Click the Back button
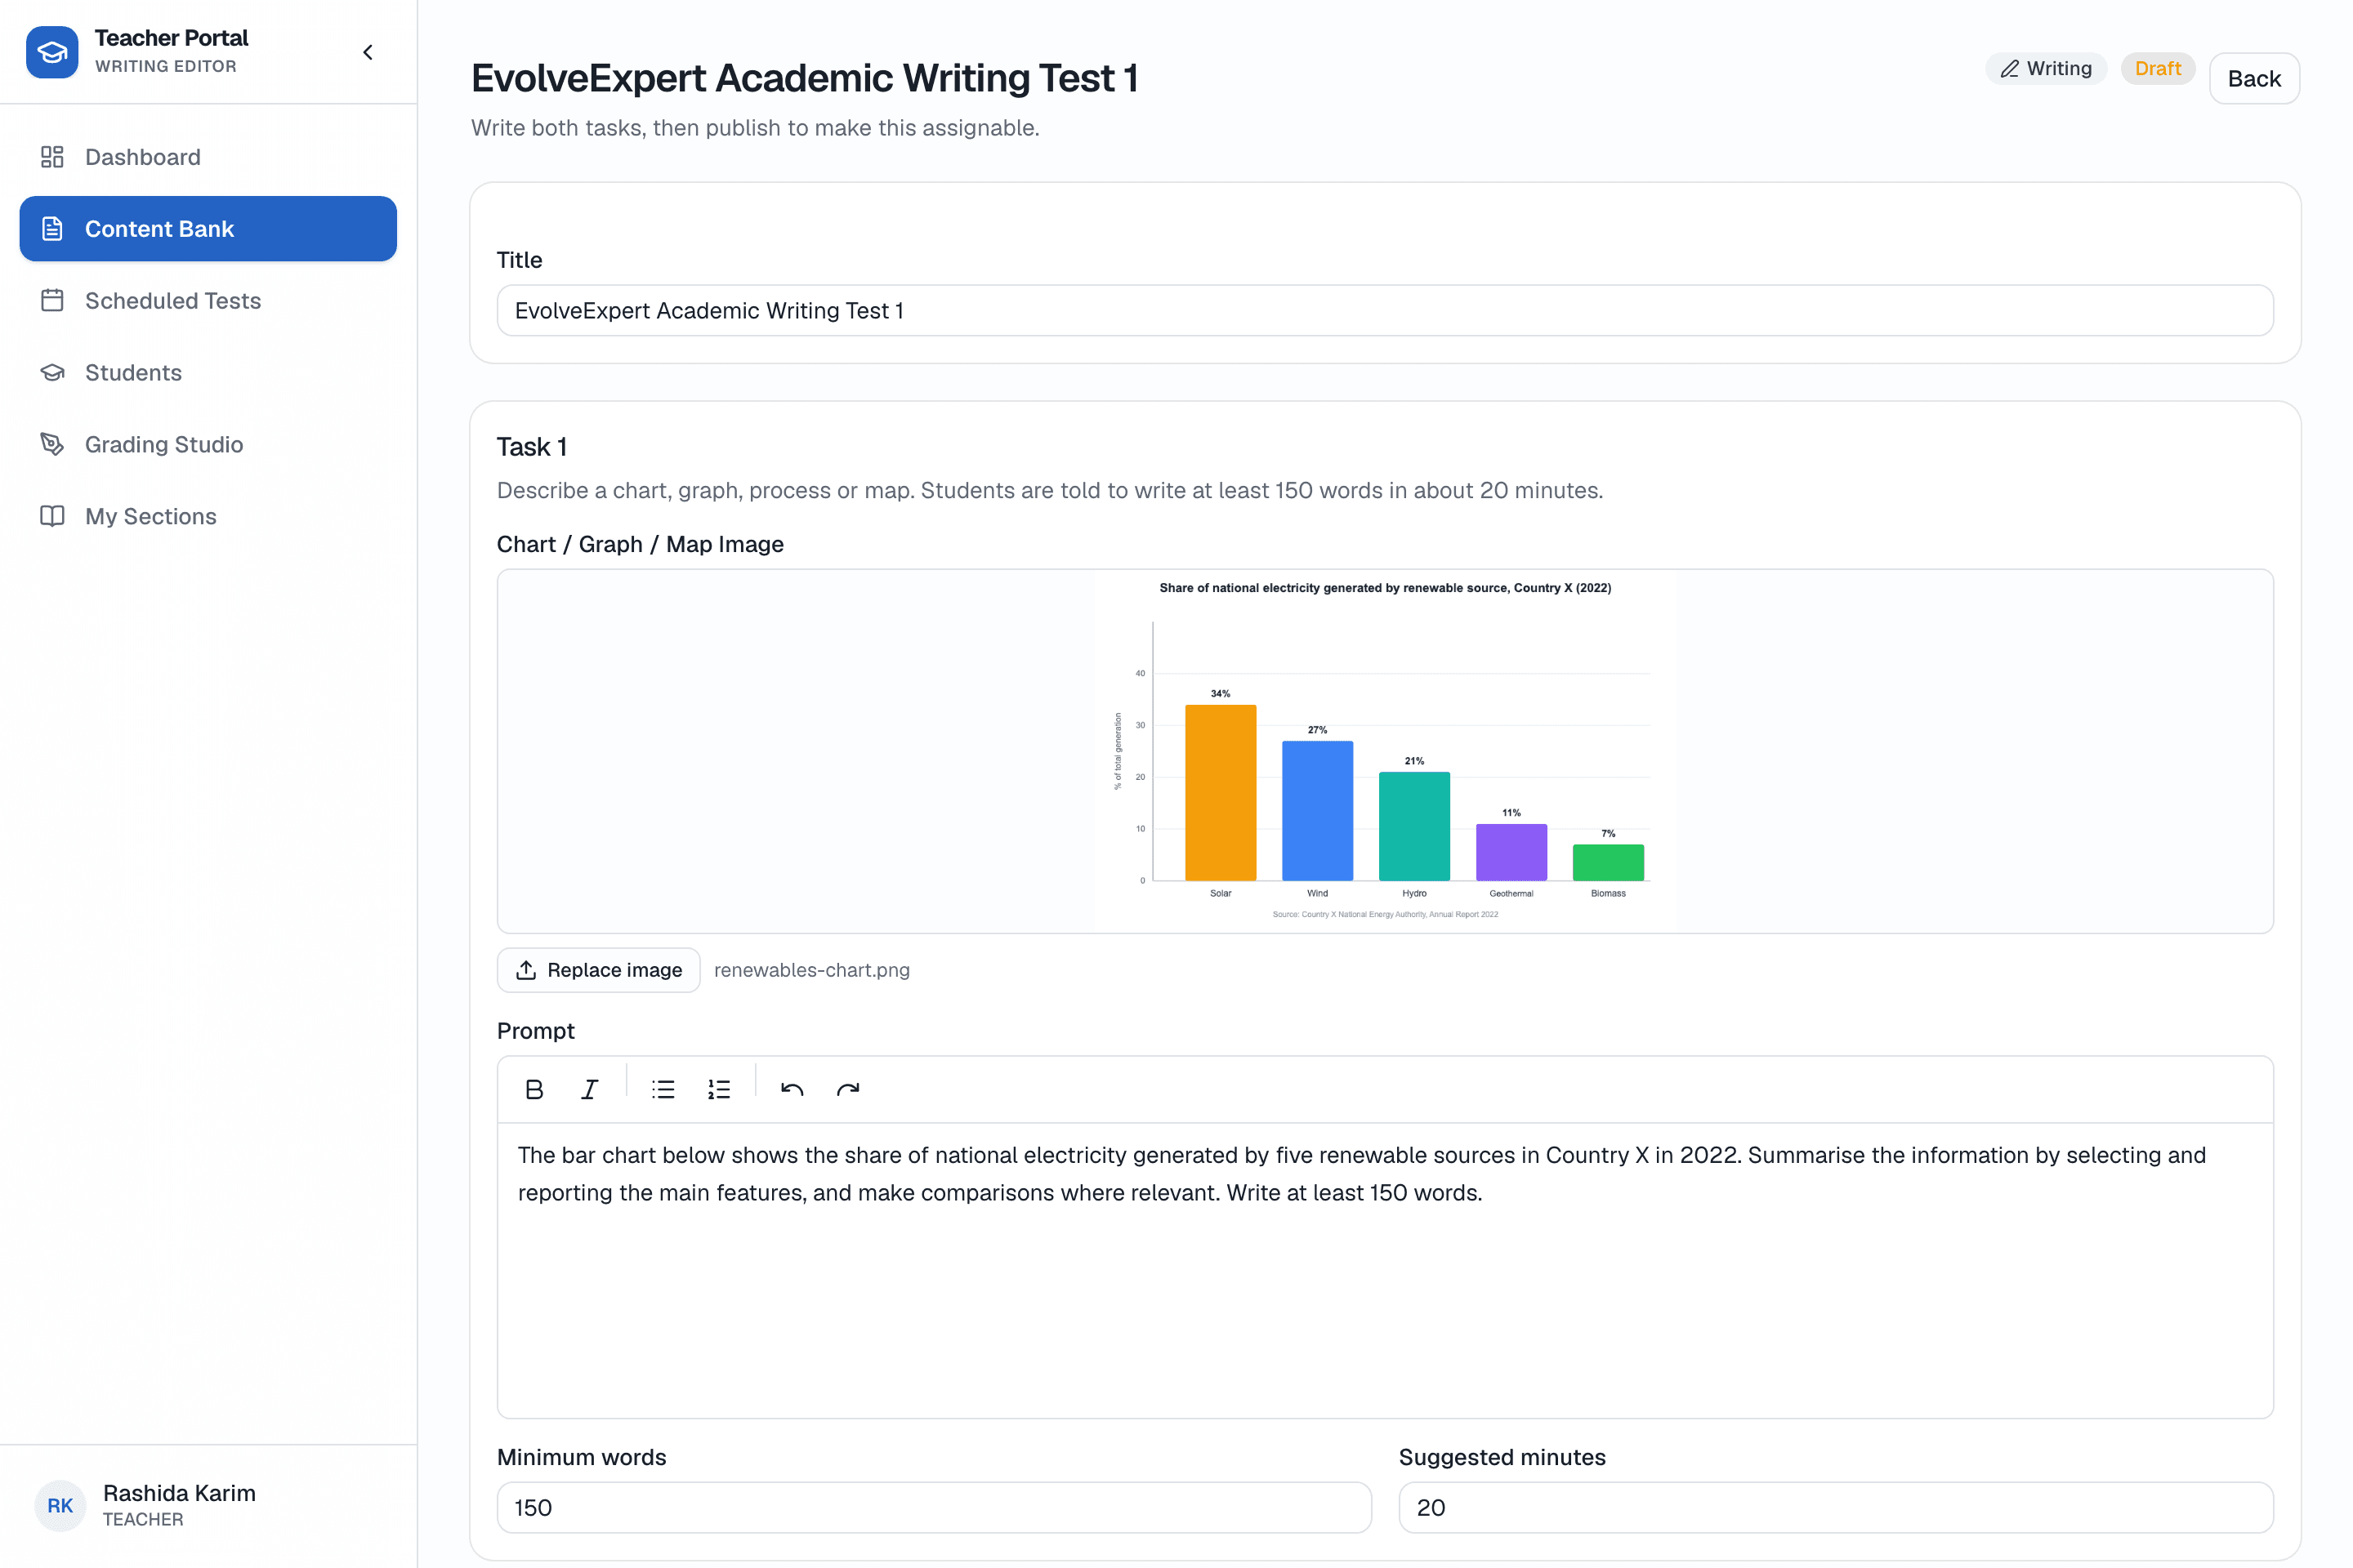The width and height of the screenshot is (2353, 1568). (x=2255, y=78)
